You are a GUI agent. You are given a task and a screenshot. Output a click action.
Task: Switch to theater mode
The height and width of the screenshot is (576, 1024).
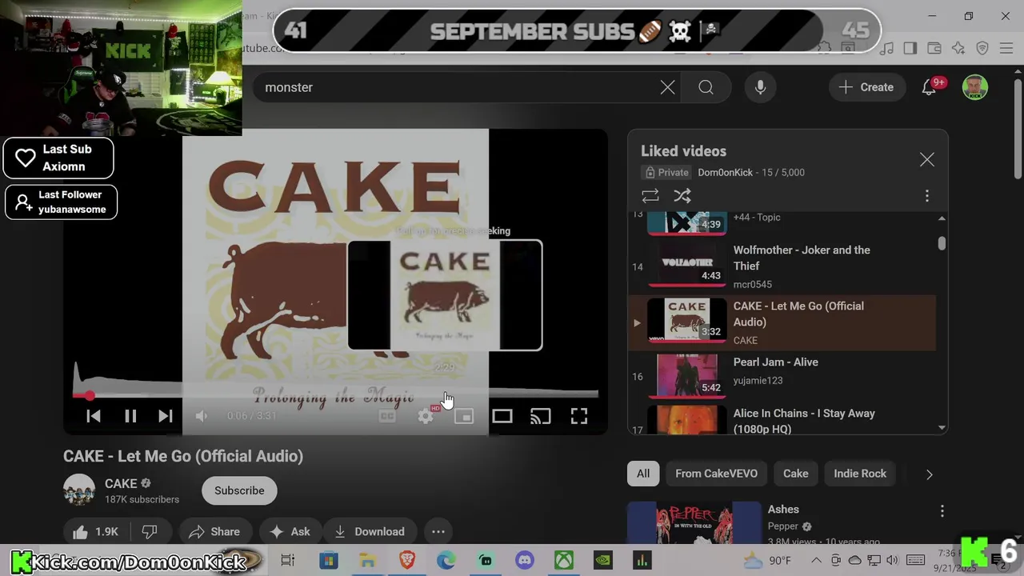click(x=502, y=416)
